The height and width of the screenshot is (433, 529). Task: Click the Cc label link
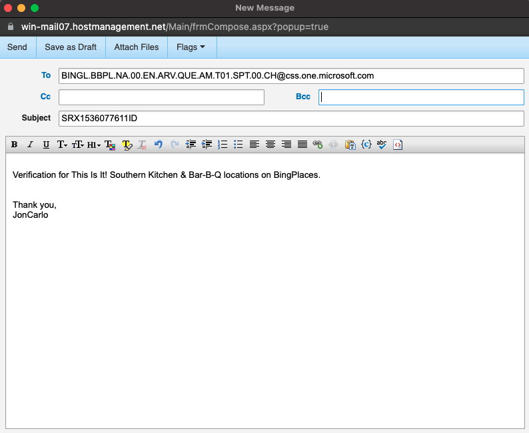click(45, 97)
